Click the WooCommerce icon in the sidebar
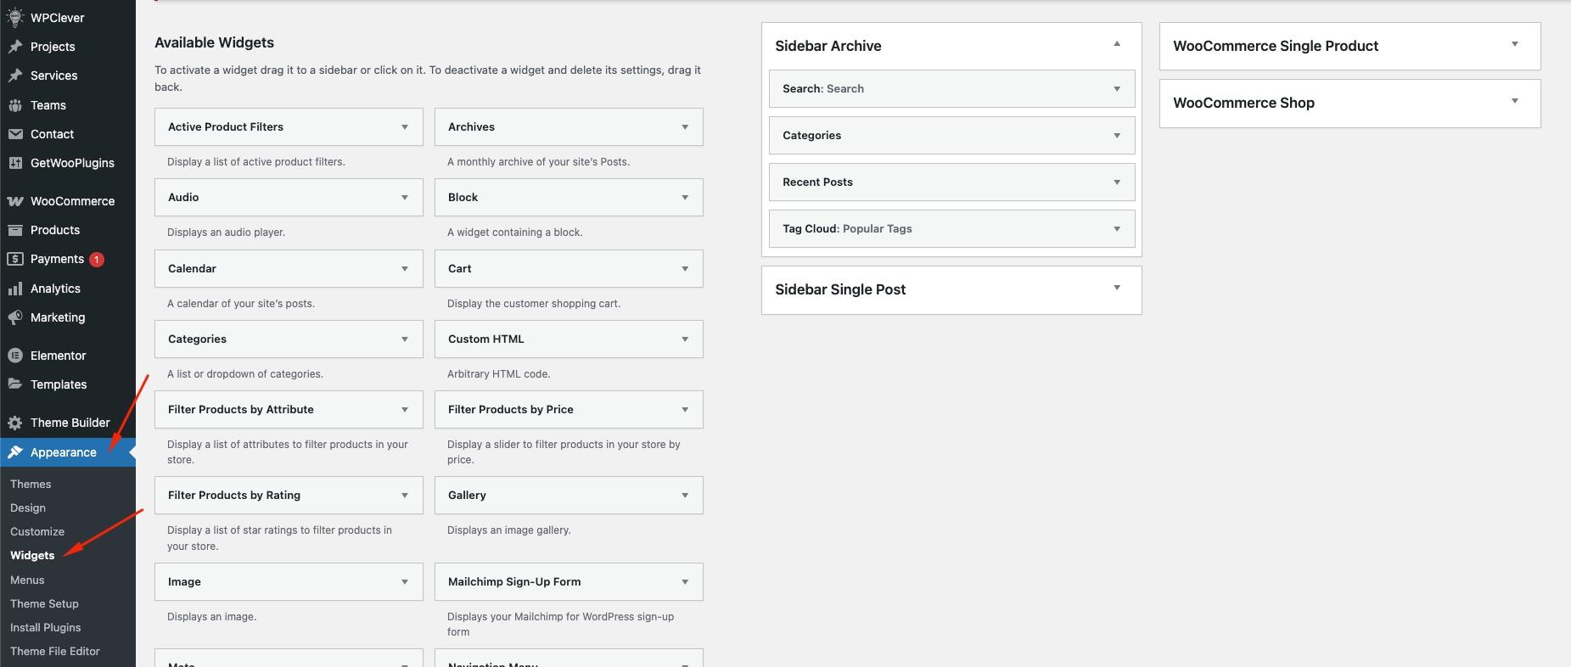1571x667 pixels. (x=14, y=201)
